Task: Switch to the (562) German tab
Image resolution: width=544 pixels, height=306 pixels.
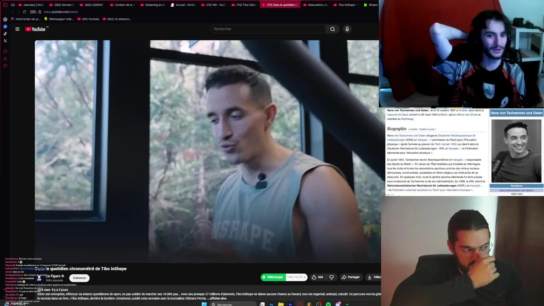Action: point(62,5)
